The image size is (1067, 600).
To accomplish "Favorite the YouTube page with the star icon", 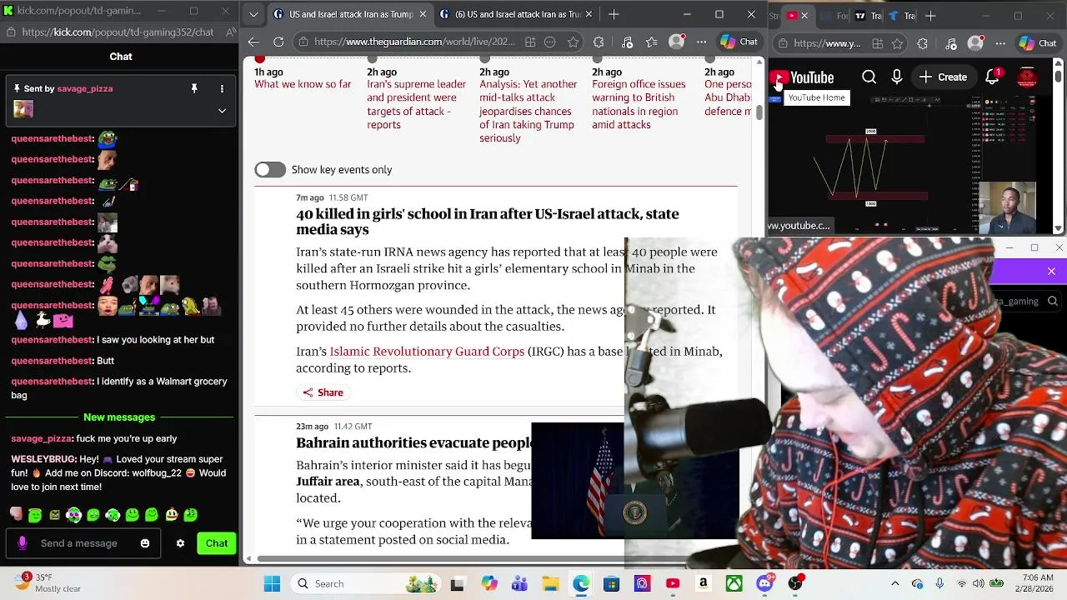I will coord(897,43).
